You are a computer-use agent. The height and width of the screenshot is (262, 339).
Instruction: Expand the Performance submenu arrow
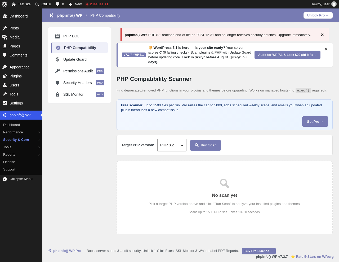coord(39,132)
